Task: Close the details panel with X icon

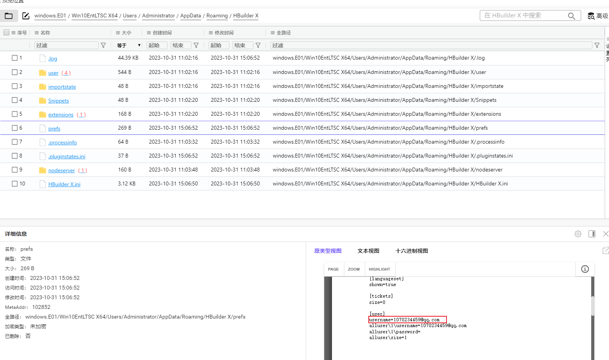Action: pos(606,234)
